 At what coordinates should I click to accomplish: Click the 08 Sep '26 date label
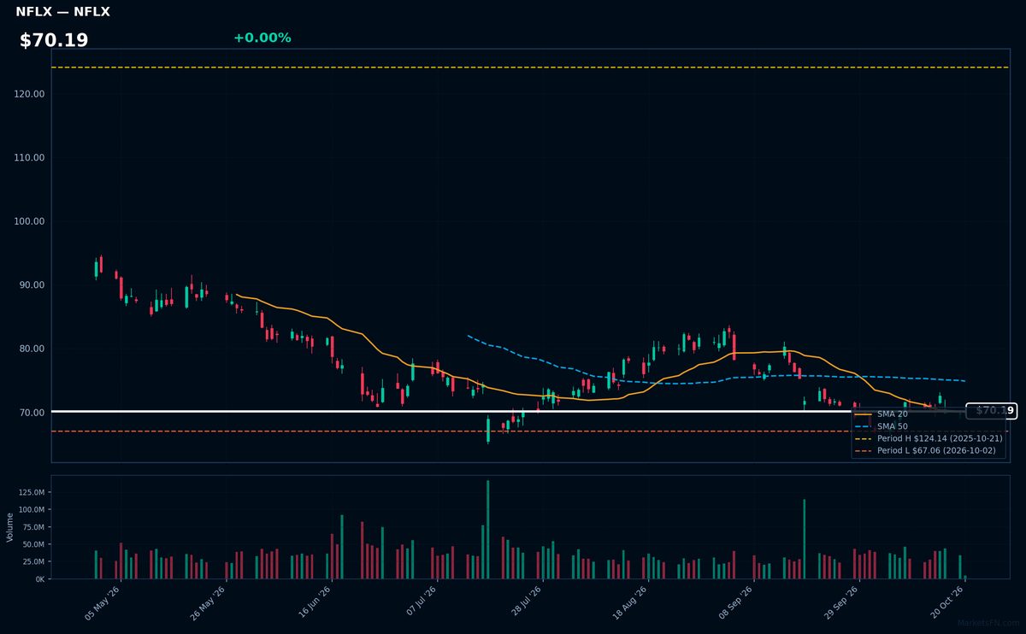pyautogui.click(x=737, y=603)
